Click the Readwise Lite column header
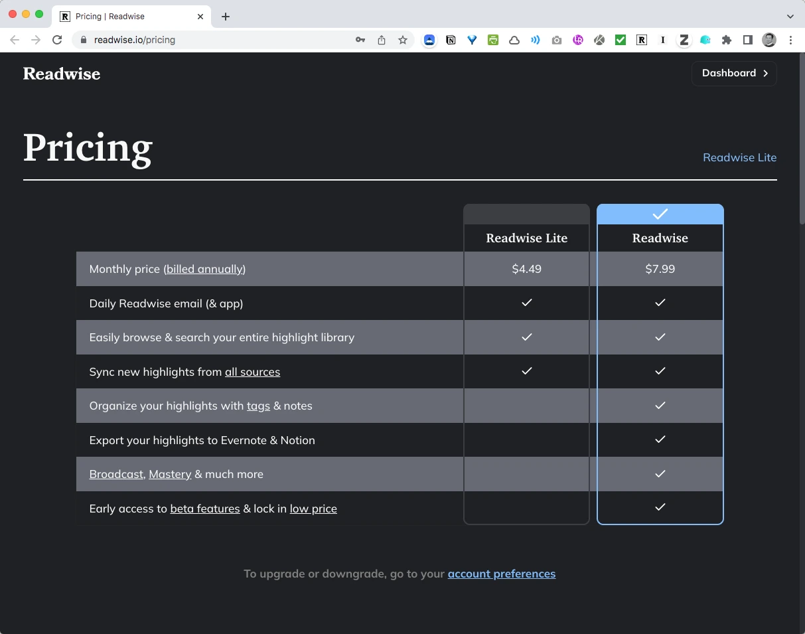 coord(527,238)
